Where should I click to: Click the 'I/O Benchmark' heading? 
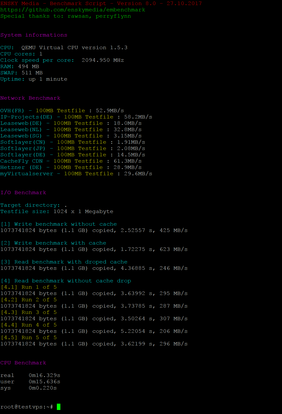point(23,193)
